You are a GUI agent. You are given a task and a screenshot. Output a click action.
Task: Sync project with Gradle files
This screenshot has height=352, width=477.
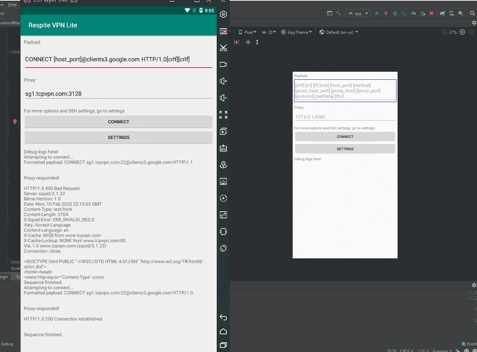pyautogui.click(x=443, y=14)
